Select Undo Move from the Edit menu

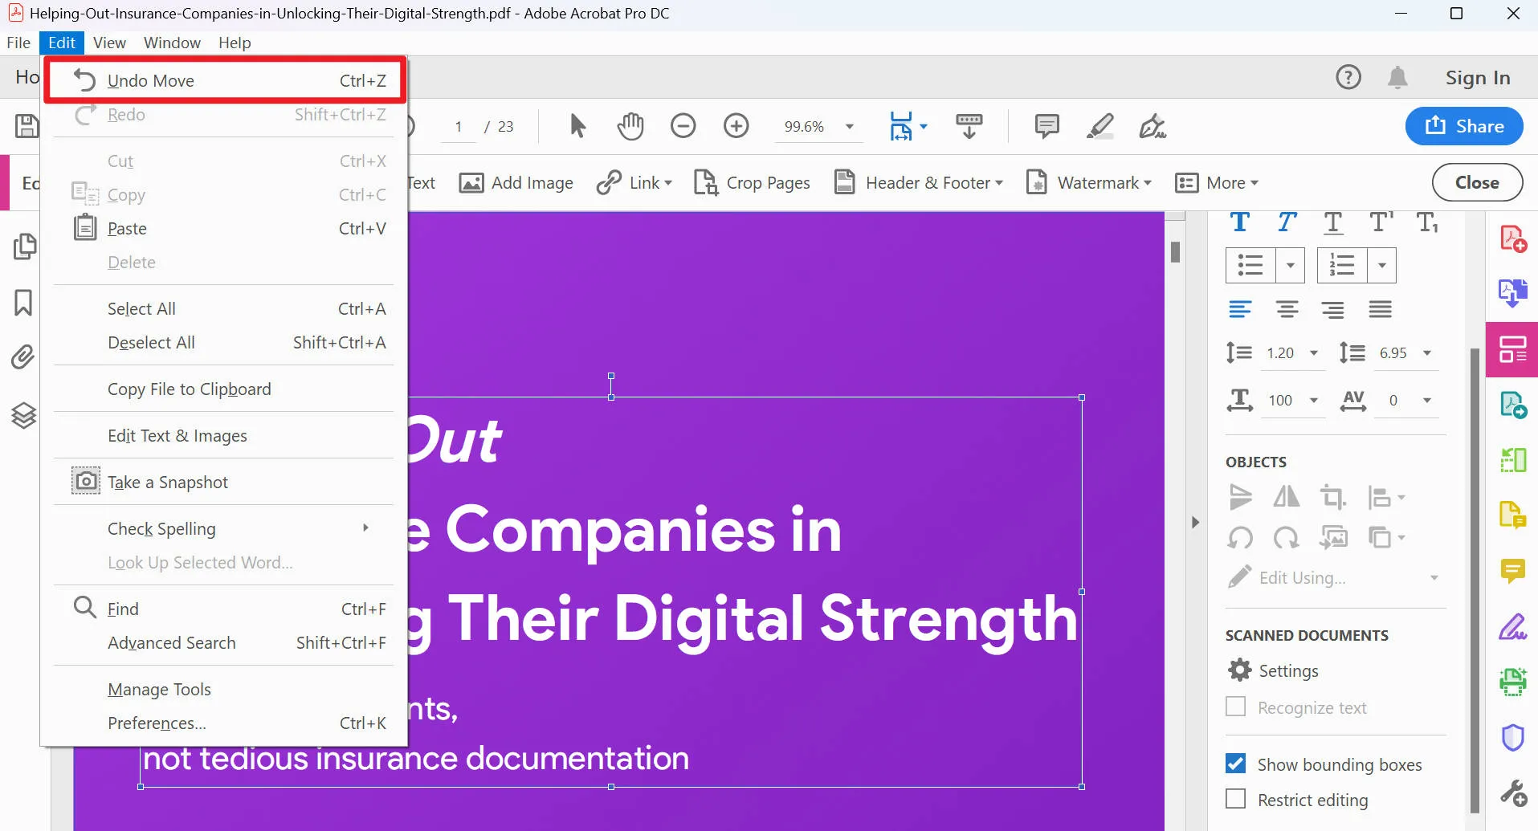pyautogui.click(x=152, y=79)
